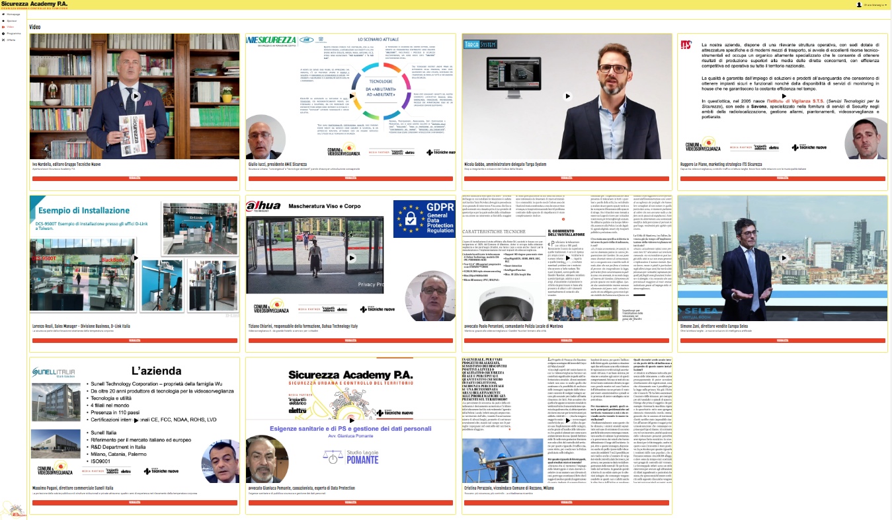Open Visualizza for Cristina Perazzolo's card
The width and height of the screenshot is (892, 520).
[x=567, y=502]
